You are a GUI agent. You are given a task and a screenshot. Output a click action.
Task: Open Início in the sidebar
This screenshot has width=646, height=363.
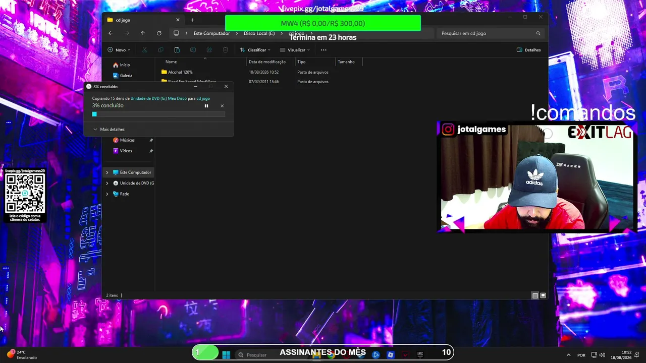[121, 65]
